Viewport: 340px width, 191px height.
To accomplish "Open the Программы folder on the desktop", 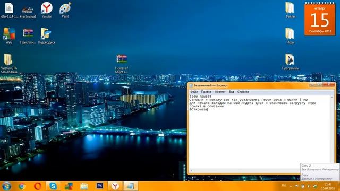I will (290, 62).
